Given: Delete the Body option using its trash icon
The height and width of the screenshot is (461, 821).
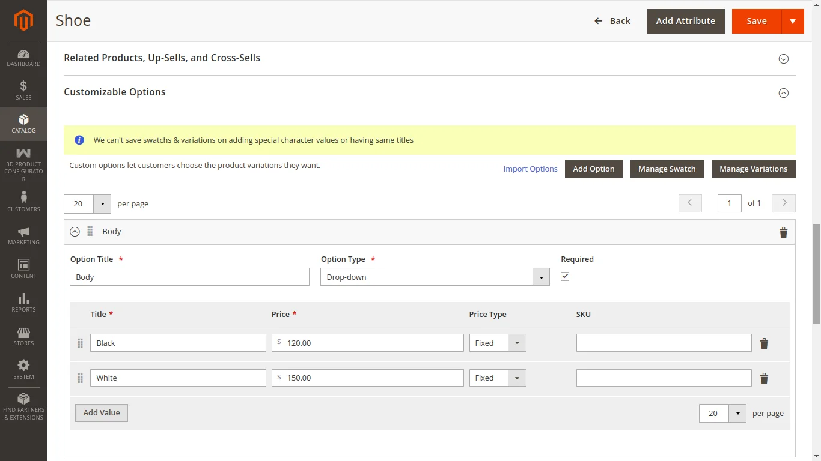Looking at the screenshot, I should 783,232.
